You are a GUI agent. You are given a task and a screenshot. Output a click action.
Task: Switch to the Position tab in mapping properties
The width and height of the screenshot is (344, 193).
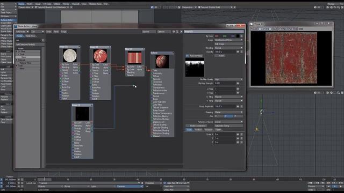coord(198,130)
